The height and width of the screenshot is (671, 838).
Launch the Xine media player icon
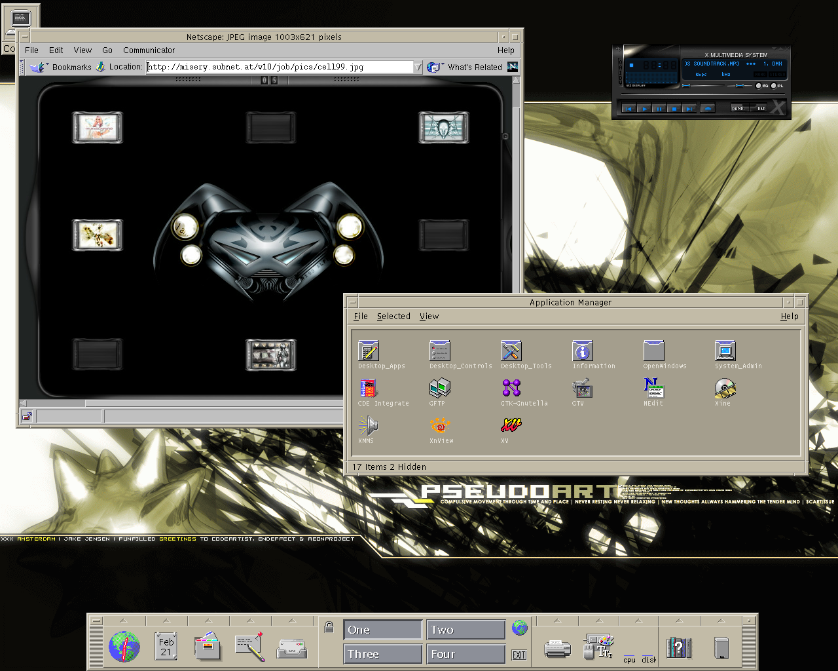[x=725, y=389]
